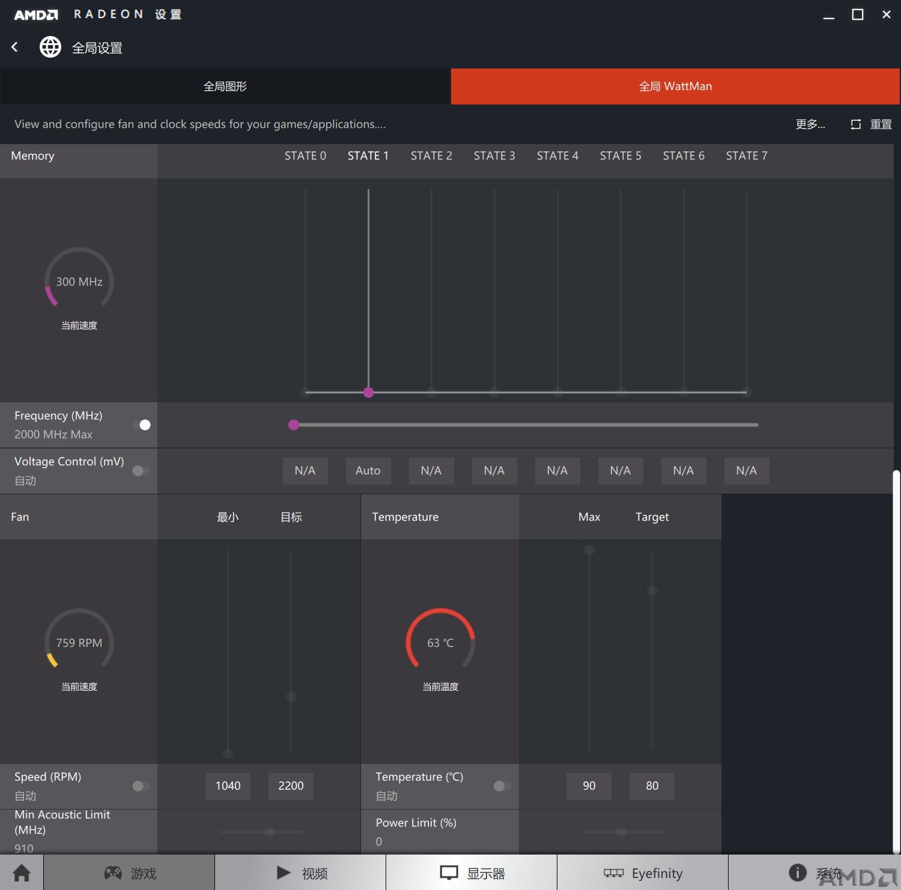The image size is (901, 890).
Task: Open the Gaming controller tab
Action: pyautogui.click(x=129, y=873)
